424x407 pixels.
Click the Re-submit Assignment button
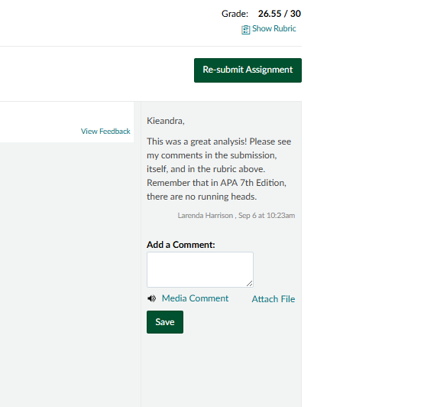click(248, 70)
